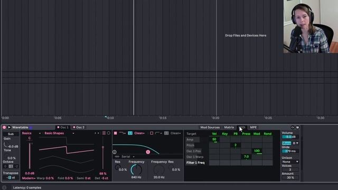The image size is (338, 190).
Task: Click Filter 2 Frequency knob at 20.0 Hz
Action: 159,169
